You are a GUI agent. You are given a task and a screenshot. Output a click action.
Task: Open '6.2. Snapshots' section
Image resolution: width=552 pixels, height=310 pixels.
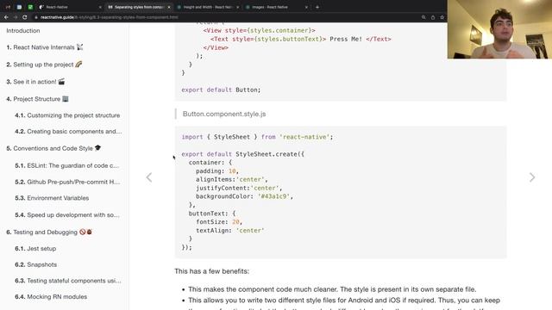pyautogui.click(x=35, y=264)
